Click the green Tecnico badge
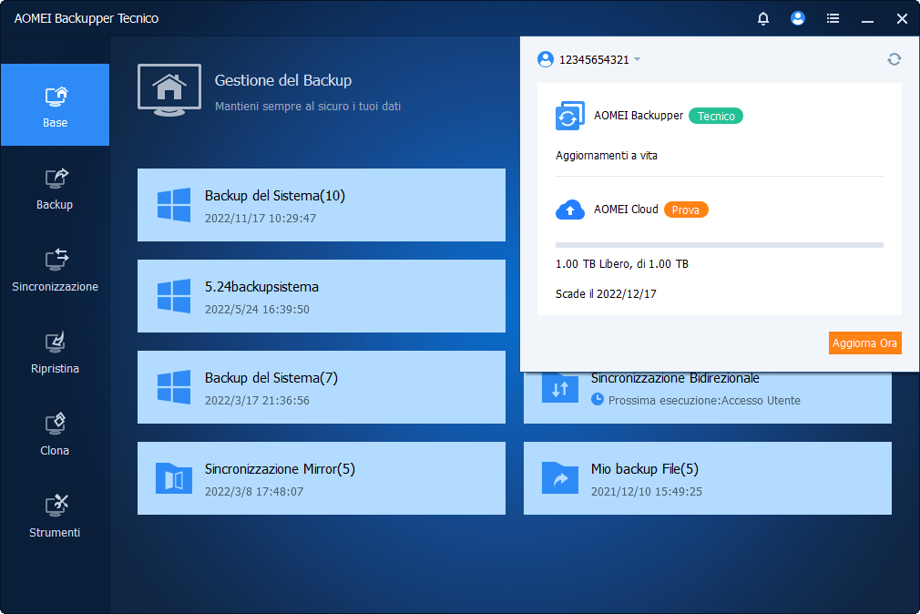Viewport: 920px width, 614px height. click(716, 116)
